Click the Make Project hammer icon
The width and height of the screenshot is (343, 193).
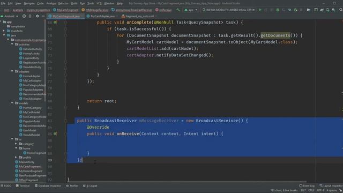pos(178,10)
